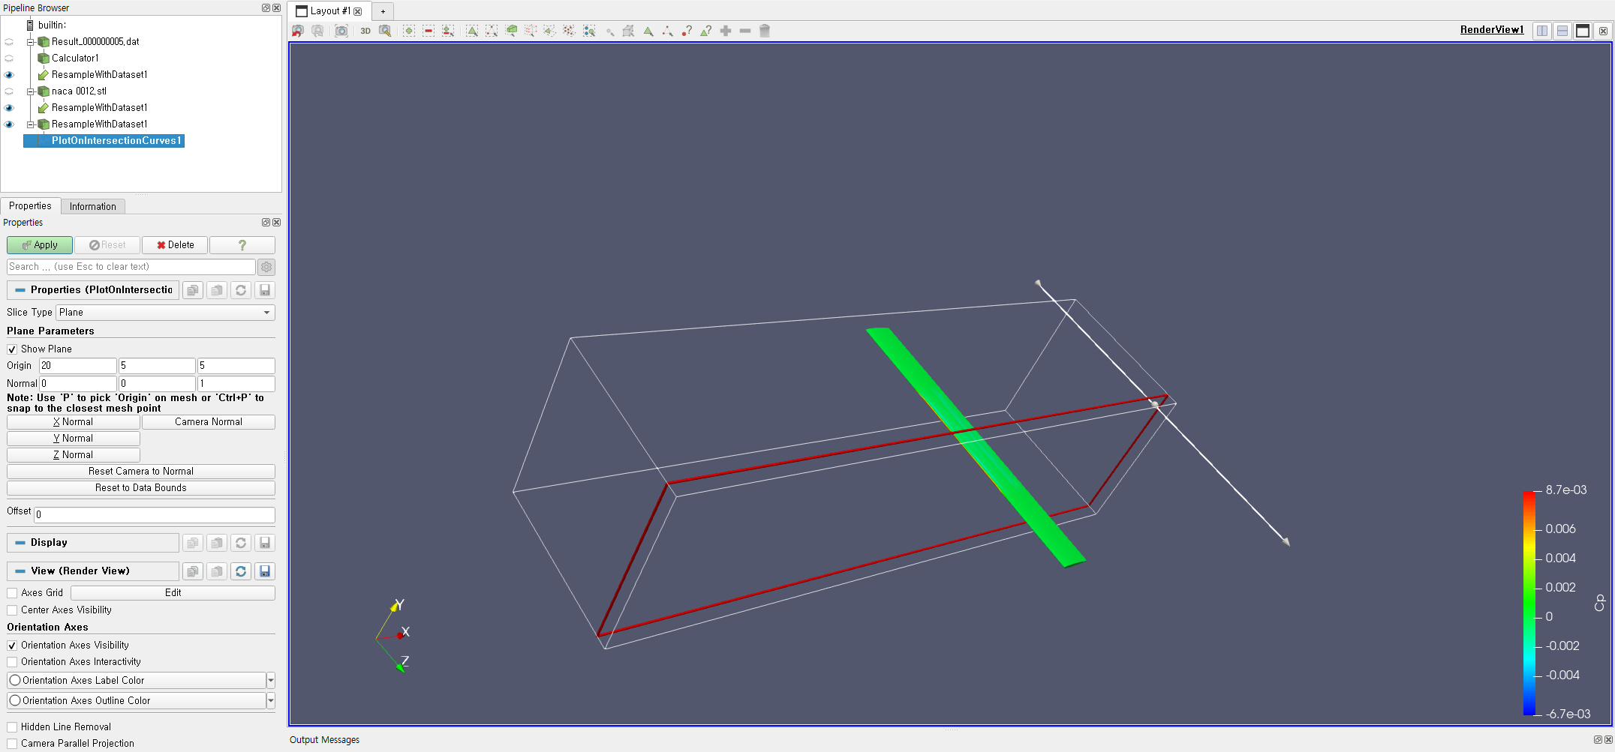The height and width of the screenshot is (752, 1615).
Task: Toggle the 3D interaction mode button
Action: 365,31
